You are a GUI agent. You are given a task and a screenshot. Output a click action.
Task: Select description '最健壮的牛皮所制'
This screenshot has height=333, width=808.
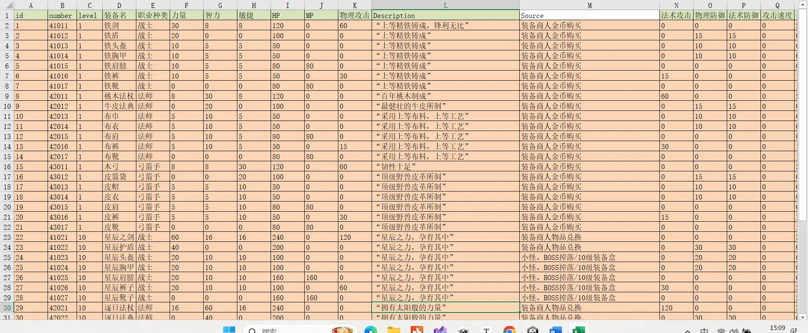tap(446, 106)
